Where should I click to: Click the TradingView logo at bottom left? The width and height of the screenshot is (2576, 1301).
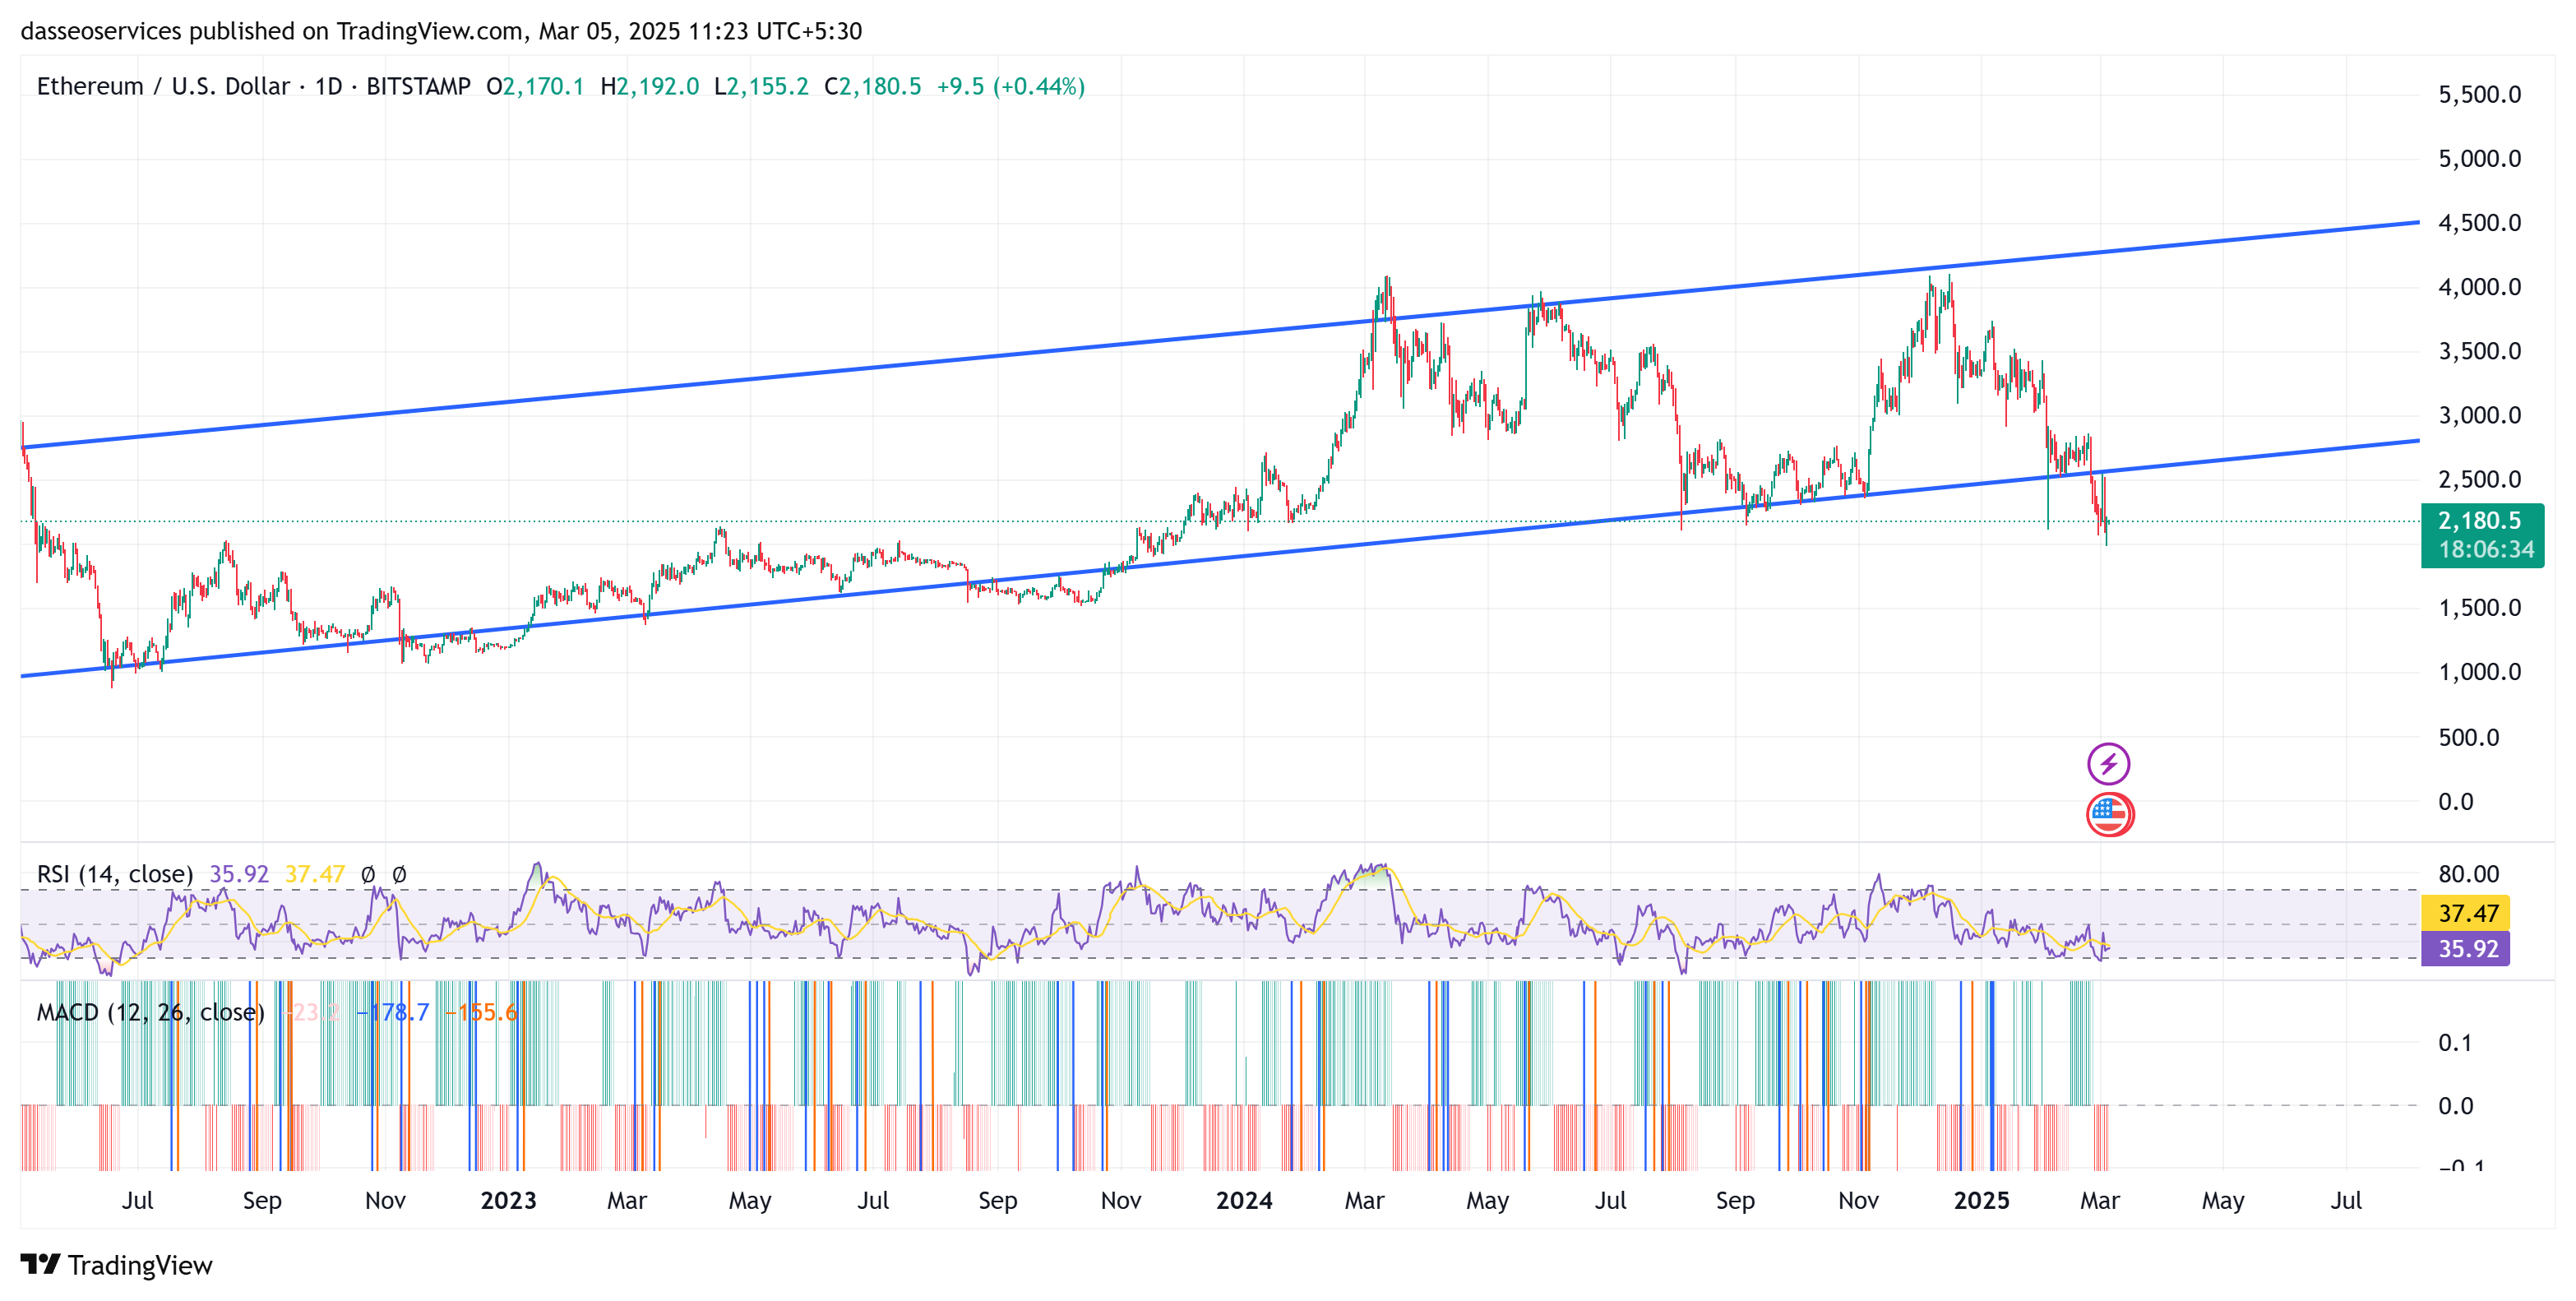point(117,1265)
